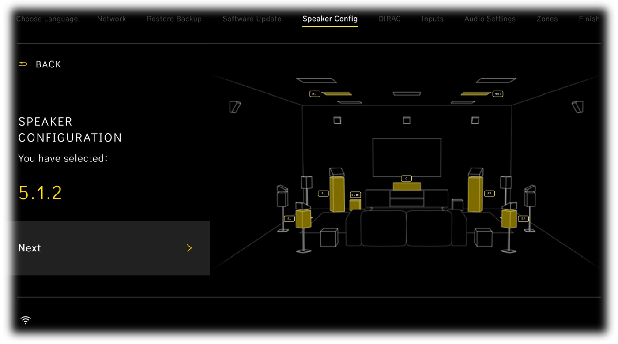618x344 pixels.
Task: Switch to the Zones tab
Action: tap(547, 19)
